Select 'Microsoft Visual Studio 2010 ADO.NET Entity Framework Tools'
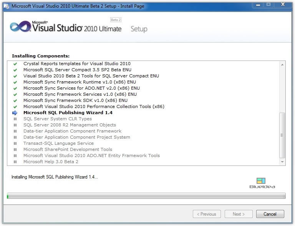Screen dimensions: 295x226 tap(92, 156)
